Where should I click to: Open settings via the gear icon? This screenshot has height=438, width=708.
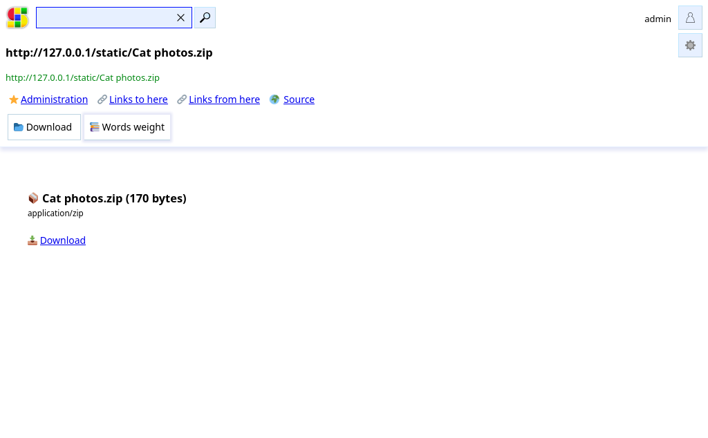click(x=690, y=45)
